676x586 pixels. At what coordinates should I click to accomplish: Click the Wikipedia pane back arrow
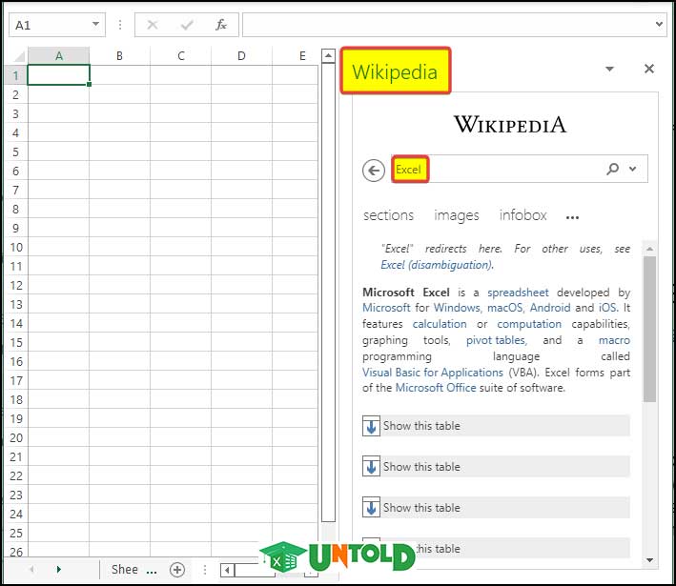pyautogui.click(x=374, y=171)
